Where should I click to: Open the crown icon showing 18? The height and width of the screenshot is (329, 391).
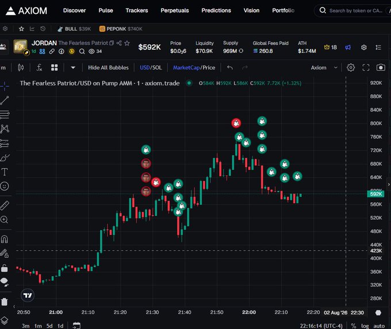(x=331, y=47)
